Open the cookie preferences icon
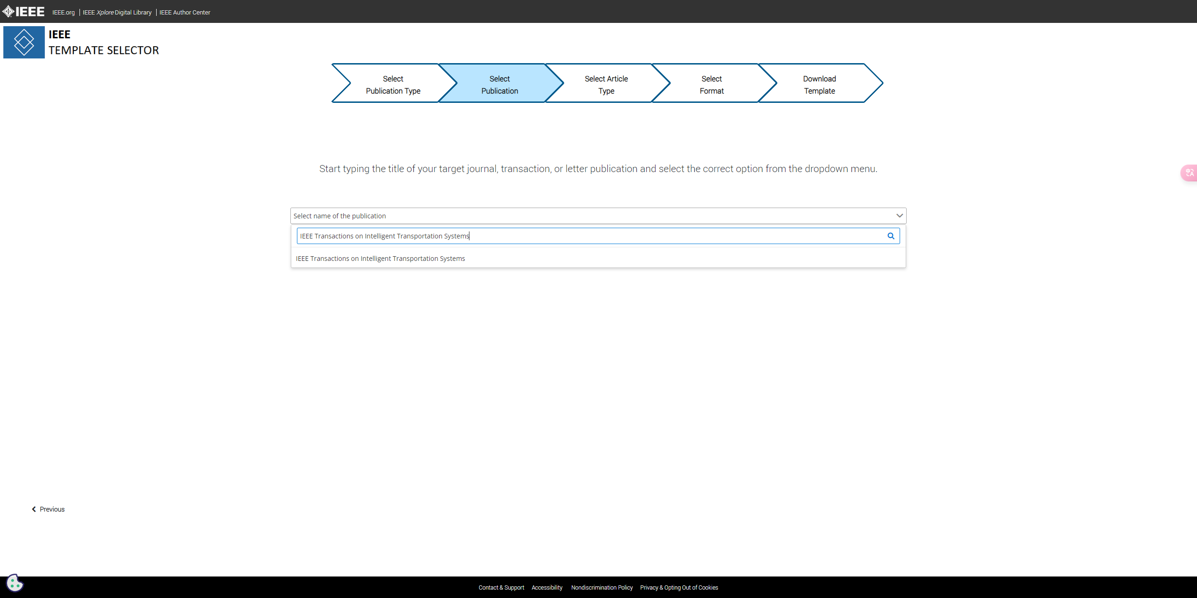 coord(14,583)
